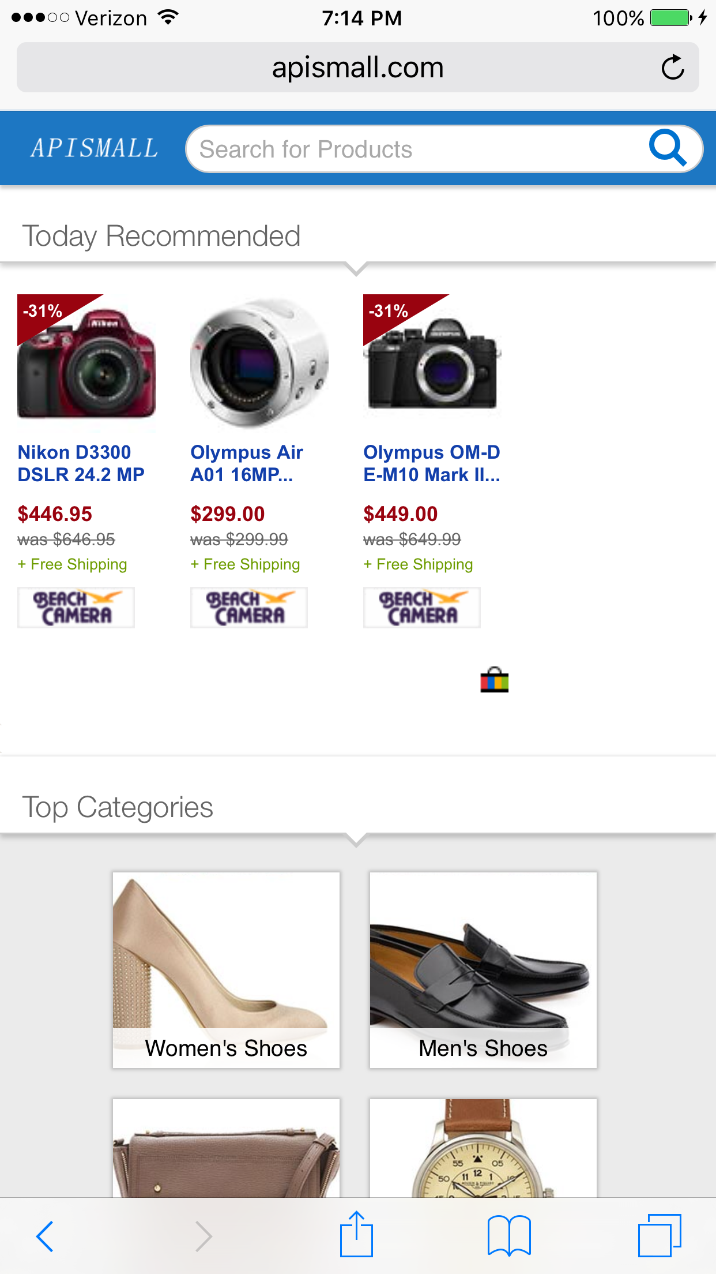Viewport: 716px width, 1274px height.
Task: Open the Nikon D3300 DSLR product link
Action: tap(81, 463)
